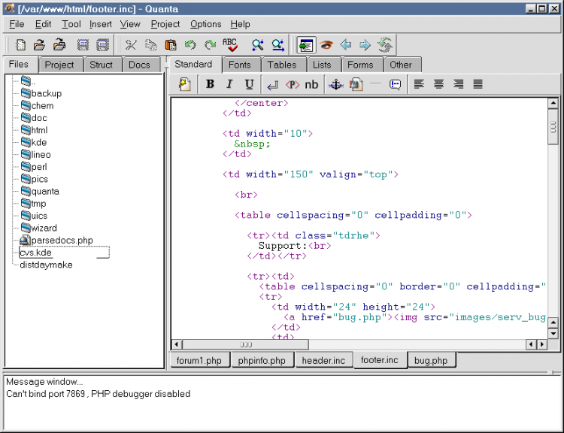Open the Struct panel tab
The width and height of the screenshot is (564, 433).
pos(101,65)
